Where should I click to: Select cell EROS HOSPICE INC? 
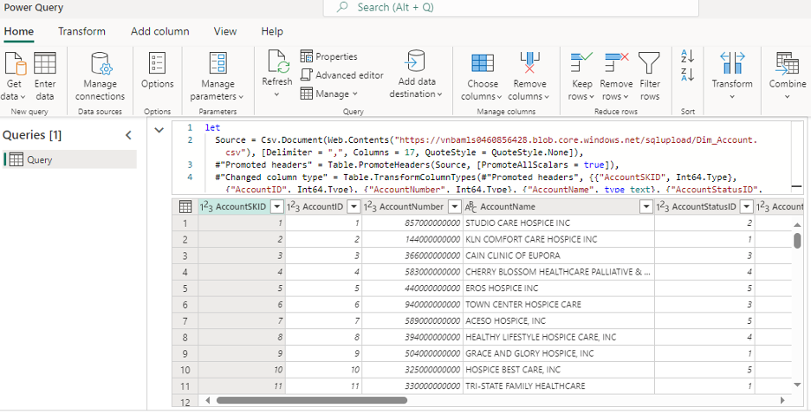tap(559, 288)
